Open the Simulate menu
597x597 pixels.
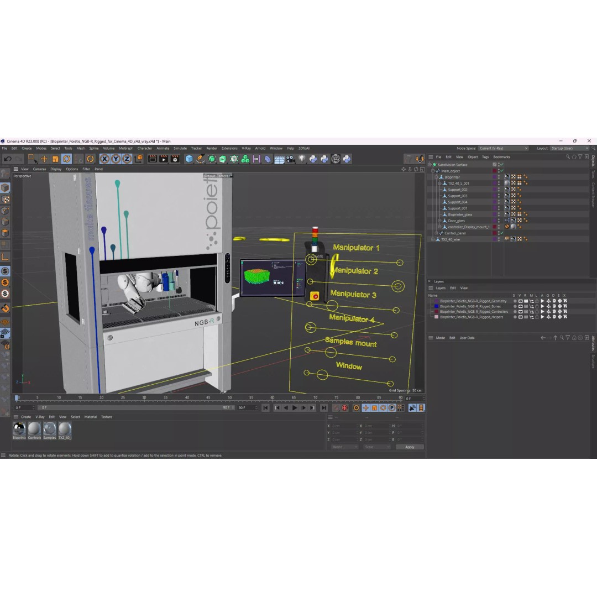tap(180, 149)
